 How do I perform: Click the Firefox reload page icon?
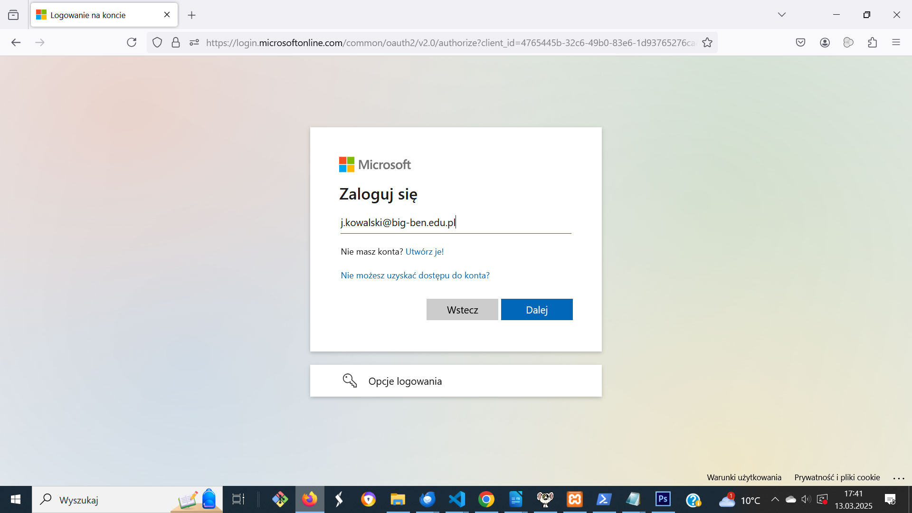132,43
